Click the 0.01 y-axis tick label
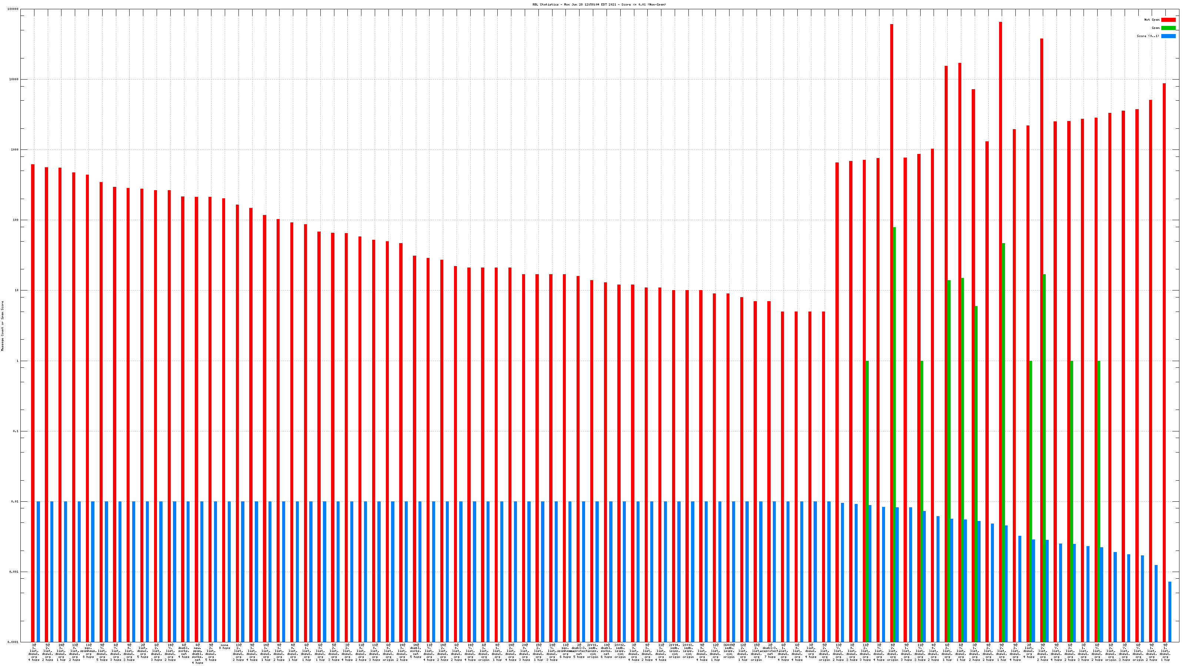Screen dimensions: 1185x666 pyautogui.click(x=15, y=501)
